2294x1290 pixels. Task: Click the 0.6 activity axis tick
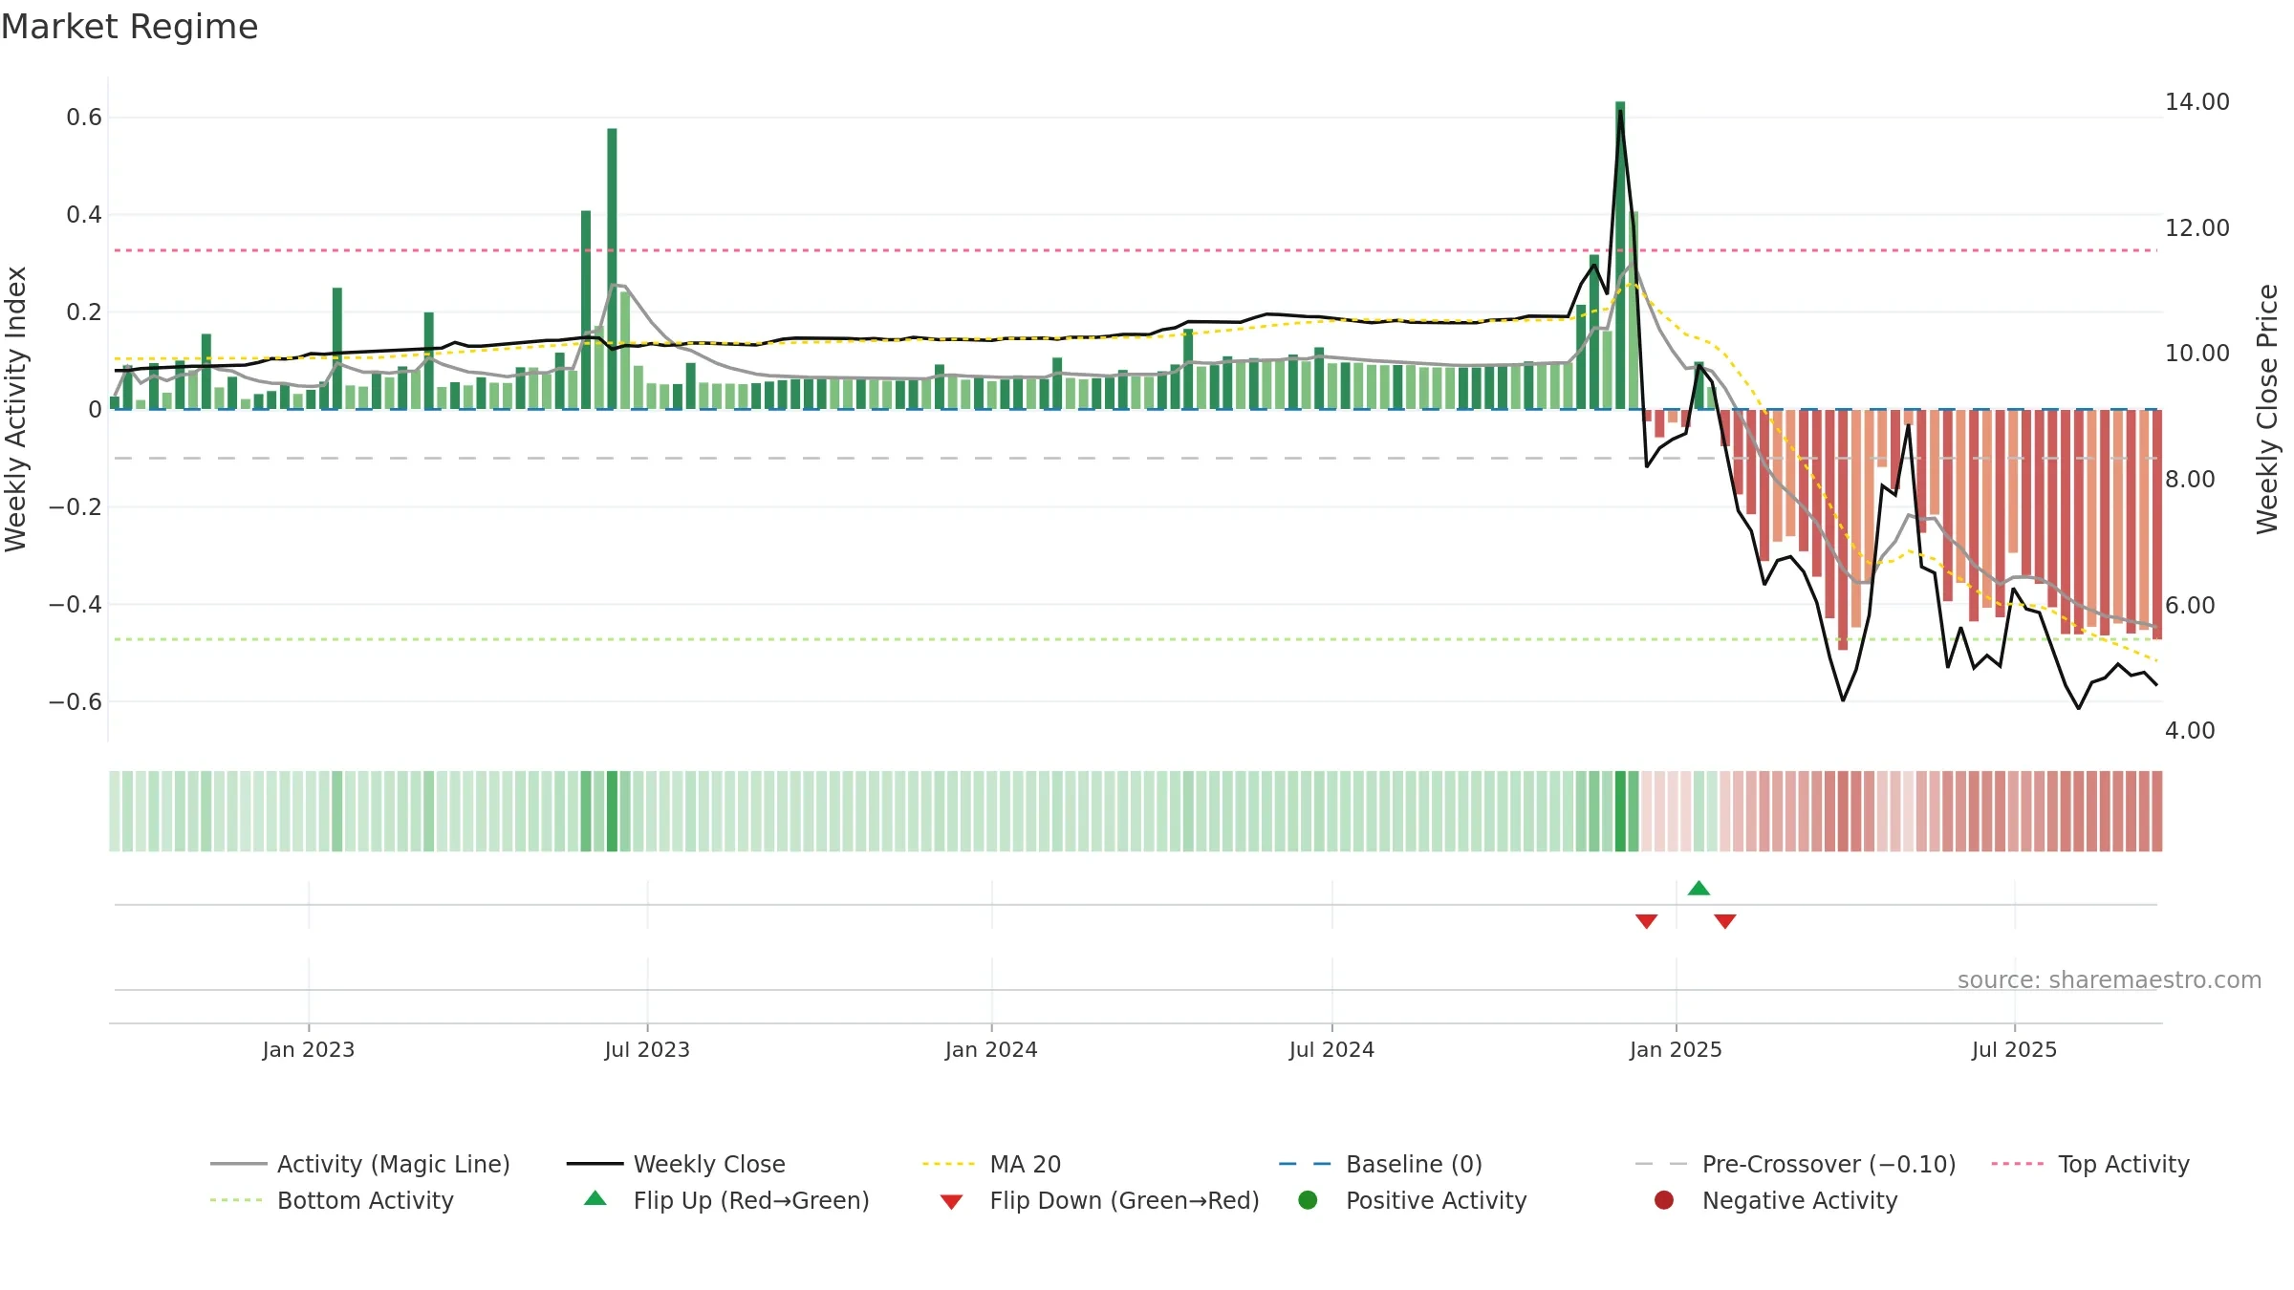pyautogui.click(x=84, y=118)
